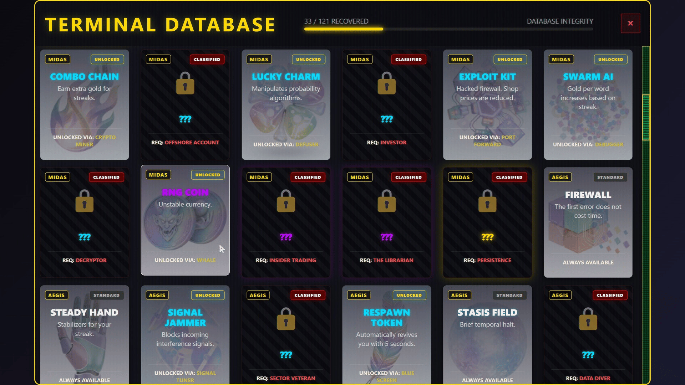Open the Combo Chain card

[x=85, y=105]
